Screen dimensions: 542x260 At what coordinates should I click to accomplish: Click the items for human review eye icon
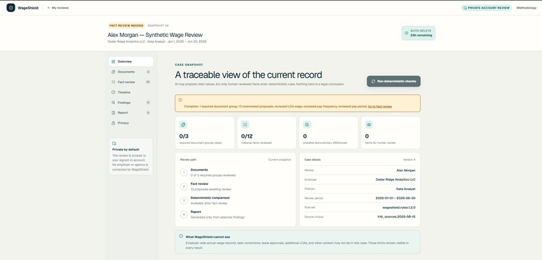click(x=369, y=125)
